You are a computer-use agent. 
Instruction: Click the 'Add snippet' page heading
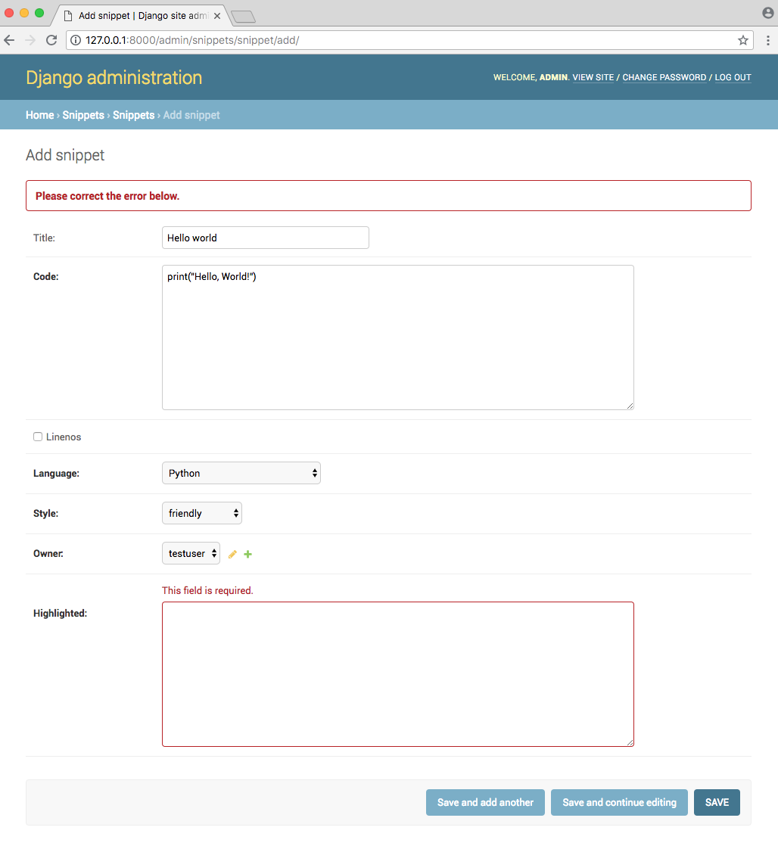pyautogui.click(x=65, y=155)
